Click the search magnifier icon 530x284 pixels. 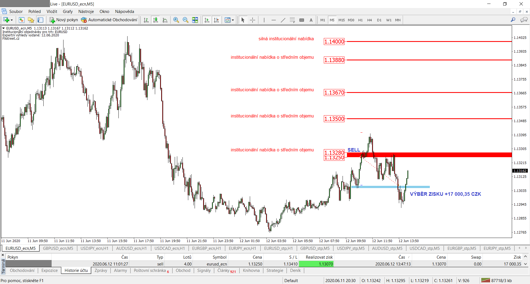pos(513,20)
